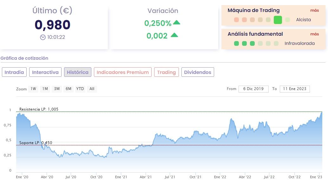The image size is (328, 182).
Task: Open 'más' link for Máquina de Trading
Action: coord(314,10)
